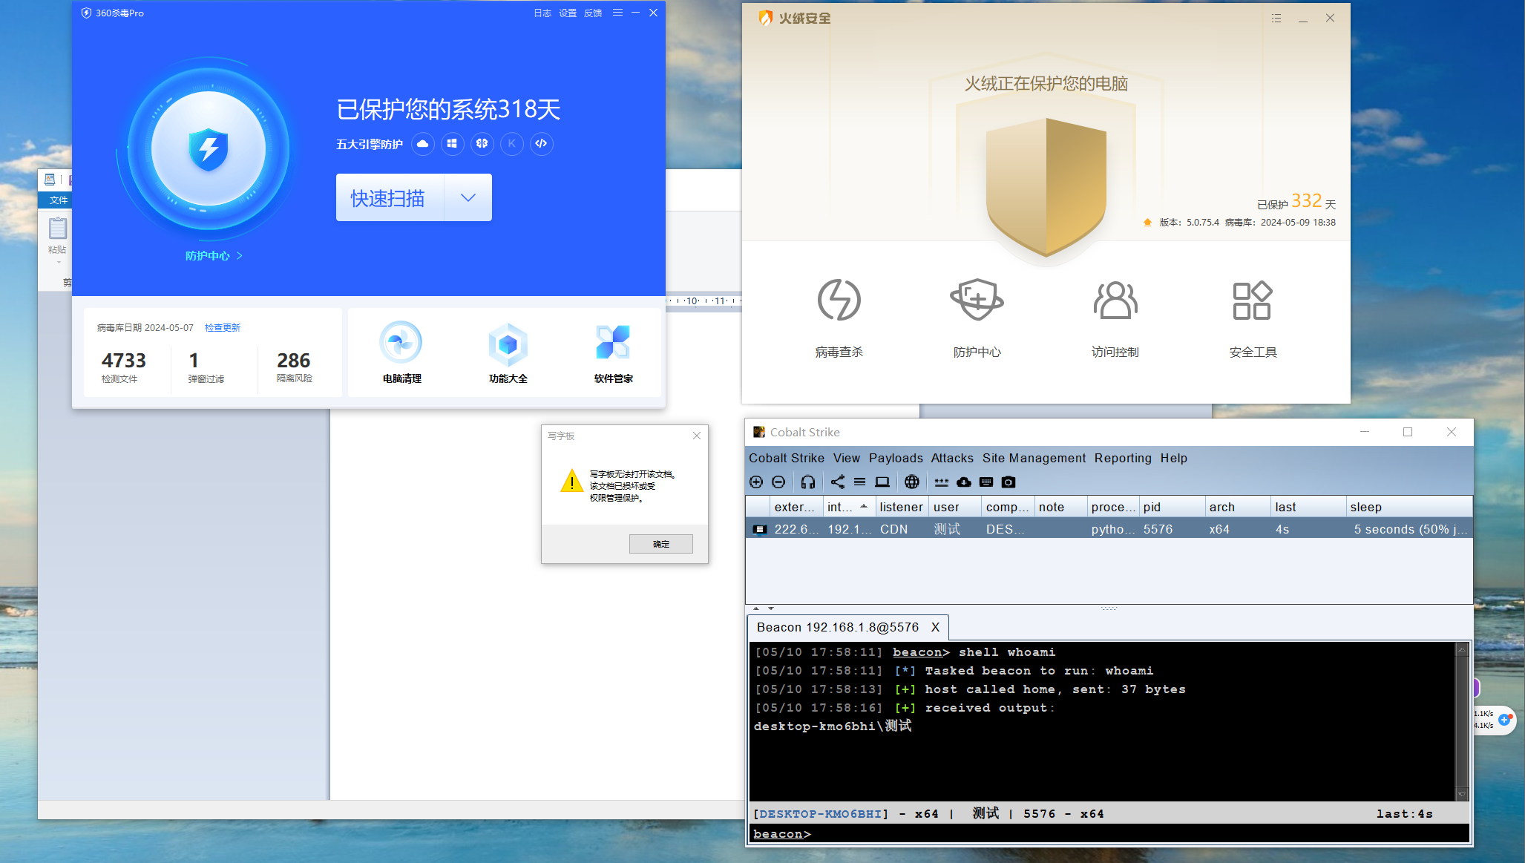This screenshot has width=1525, height=863.
Task: Click 检查更新 link in 360
Action: click(x=223, y=327)
